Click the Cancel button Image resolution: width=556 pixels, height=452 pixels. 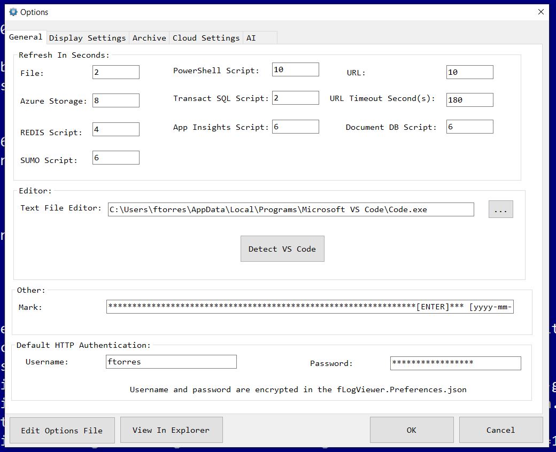click(x=501, y=430)
